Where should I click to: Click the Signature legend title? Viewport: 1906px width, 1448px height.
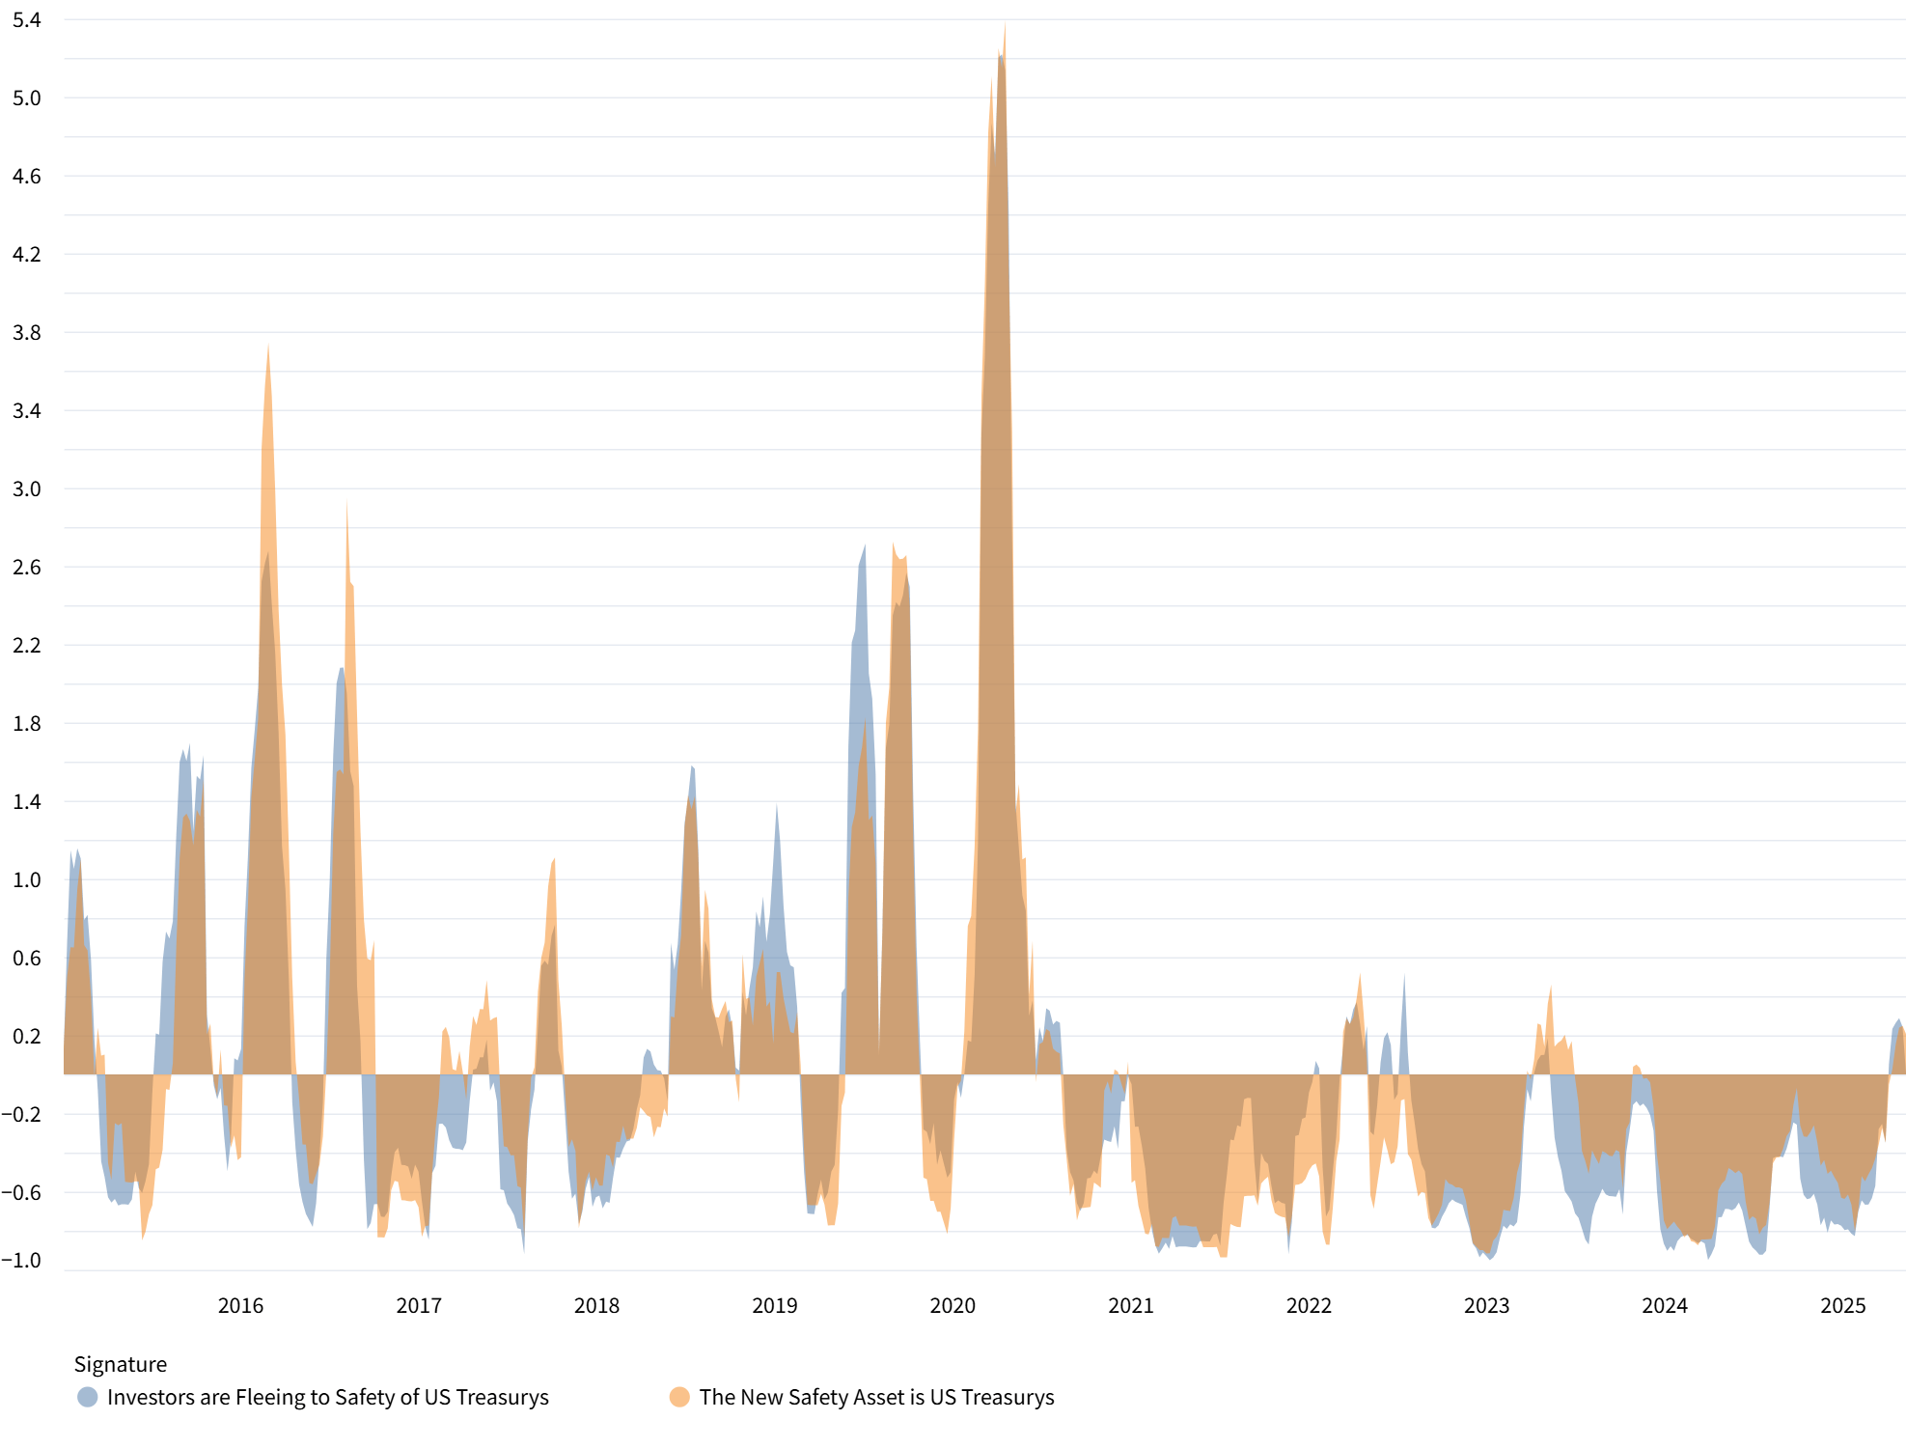[120, 1364]
